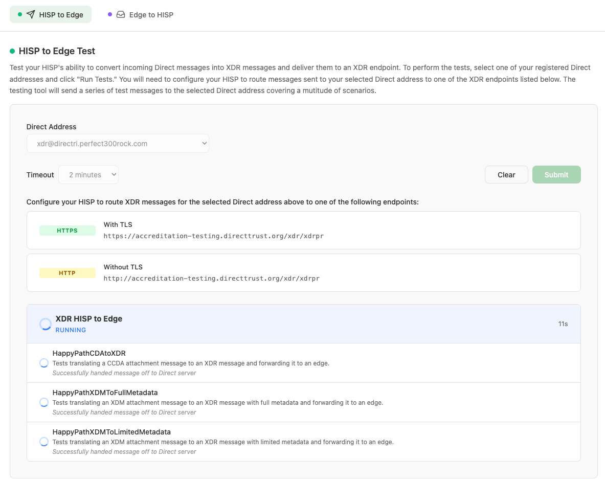Click the Without TLS label
The width and height of the screenshot is (605, 482).
coord(123,267)
